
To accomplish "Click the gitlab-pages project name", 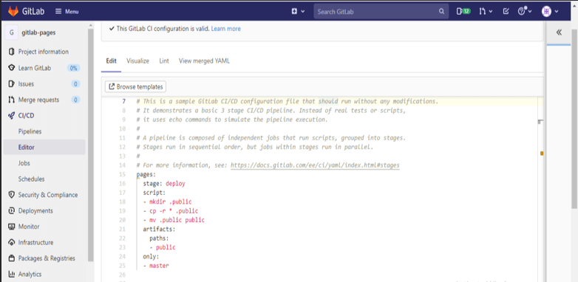I will click(x=38, y=32).
